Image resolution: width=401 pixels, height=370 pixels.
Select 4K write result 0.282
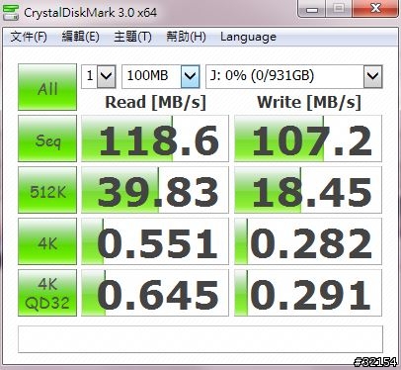pos(308,241)
